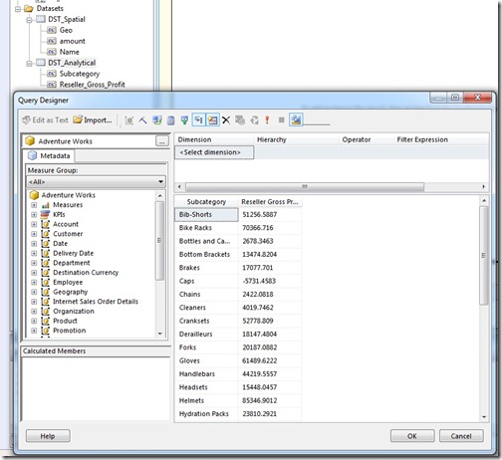The height and width of the screenshot is (460, 502).
Task: Click the Add Calculated Member icon
Action: click(x=170, y=120)
